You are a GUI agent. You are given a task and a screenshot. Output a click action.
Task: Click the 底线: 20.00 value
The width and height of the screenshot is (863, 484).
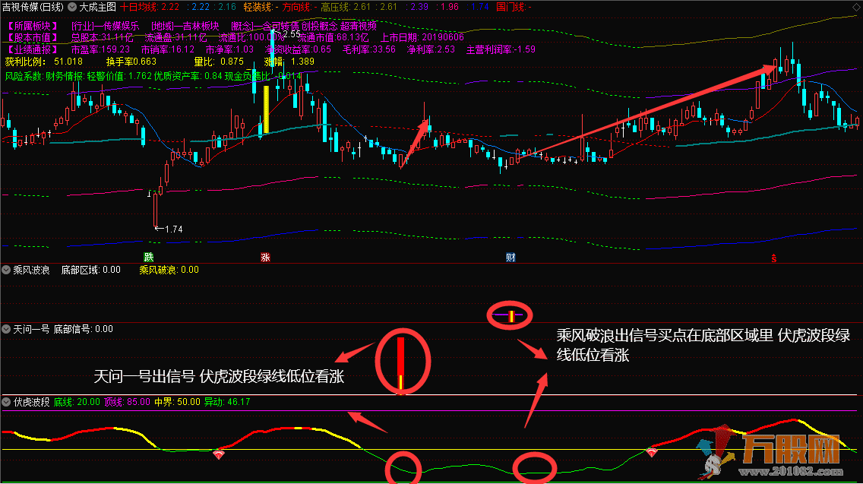[77, 402]
